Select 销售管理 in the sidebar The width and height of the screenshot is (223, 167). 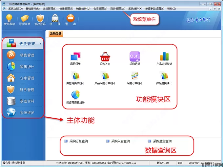(x=23, y=55)
